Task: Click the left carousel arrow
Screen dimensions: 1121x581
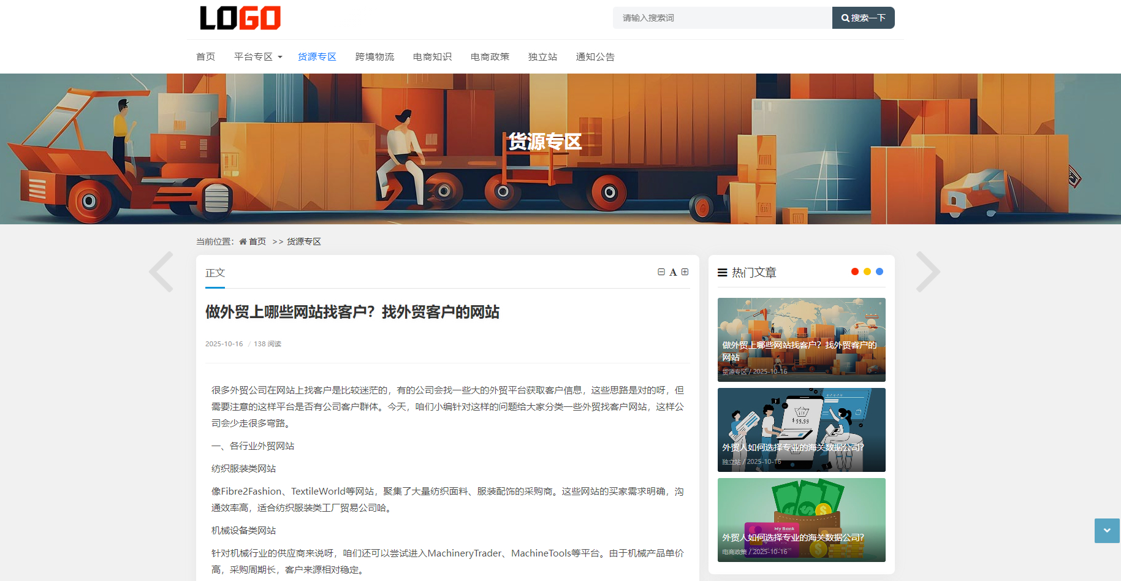Action: (x=161, y=272)
